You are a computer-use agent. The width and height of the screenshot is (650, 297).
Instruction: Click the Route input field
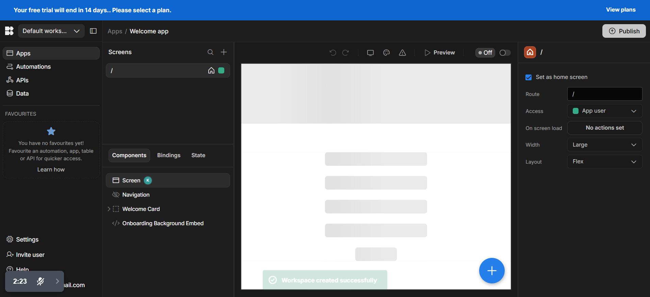[604, 94]
